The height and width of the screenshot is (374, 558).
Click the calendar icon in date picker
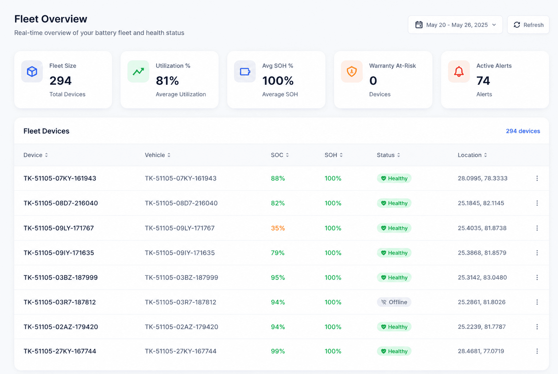(x=419, y=25)
